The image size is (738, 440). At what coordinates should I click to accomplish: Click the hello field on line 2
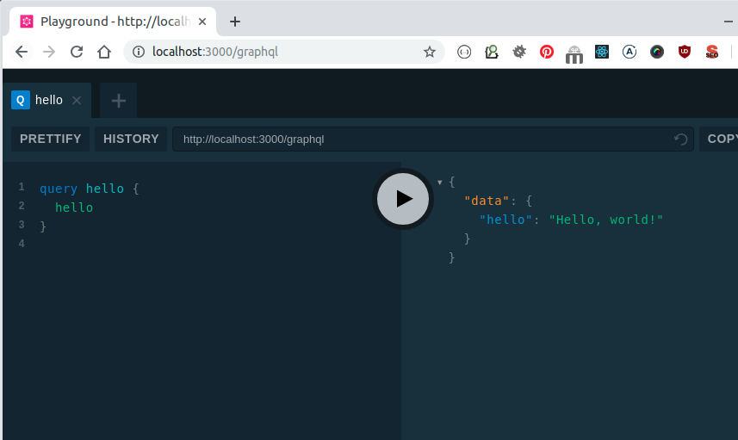pos(74,208)
